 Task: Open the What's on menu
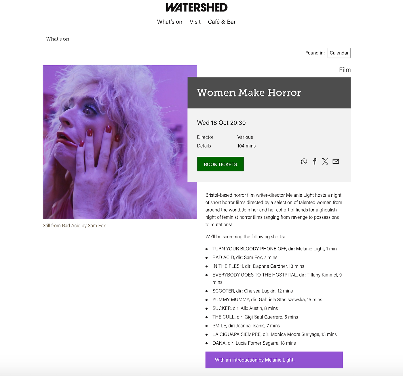170,22
